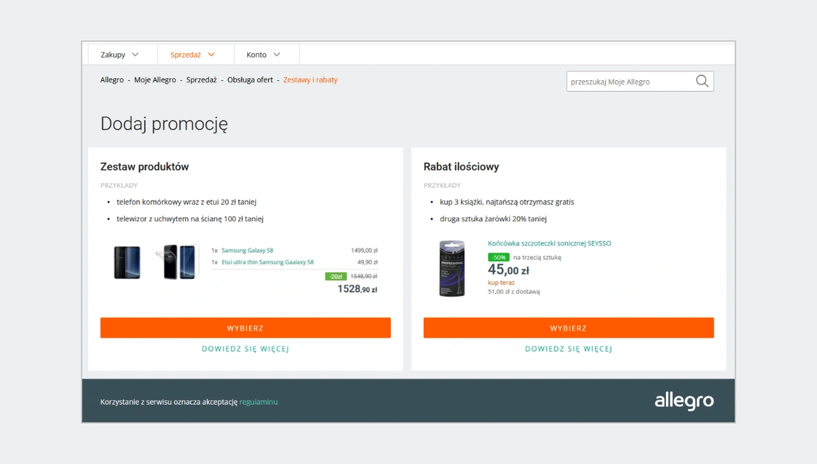Open DOWIEDZ SIĘ WIĘCEJ under Zestaw produktów
Screen dimensions: 817x464
coord(246,349)
